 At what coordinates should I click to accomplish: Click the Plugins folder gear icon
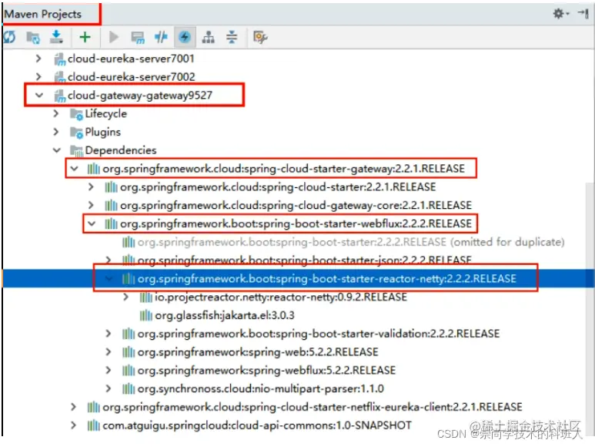tap(76, 132)
